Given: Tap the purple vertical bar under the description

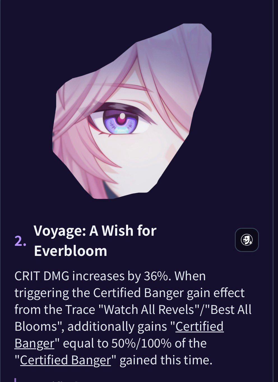Looking at the screenshot, I should [x=15, y=380].
